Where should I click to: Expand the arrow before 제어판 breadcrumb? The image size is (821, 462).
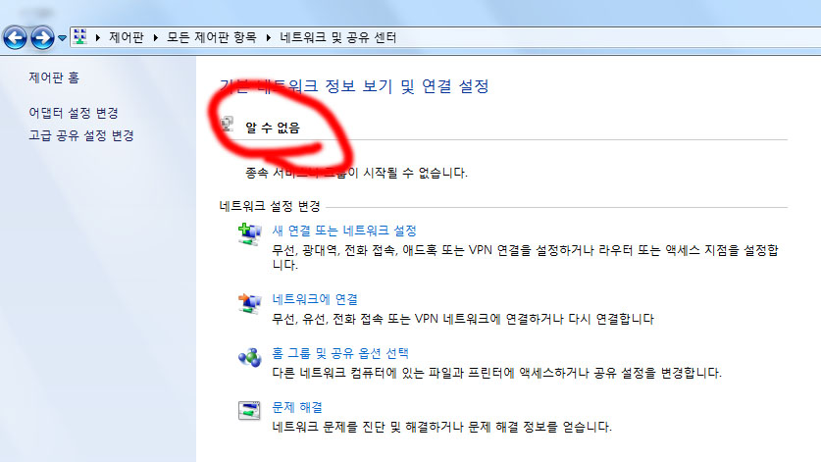pyautogui.click(x=98, y=37)
